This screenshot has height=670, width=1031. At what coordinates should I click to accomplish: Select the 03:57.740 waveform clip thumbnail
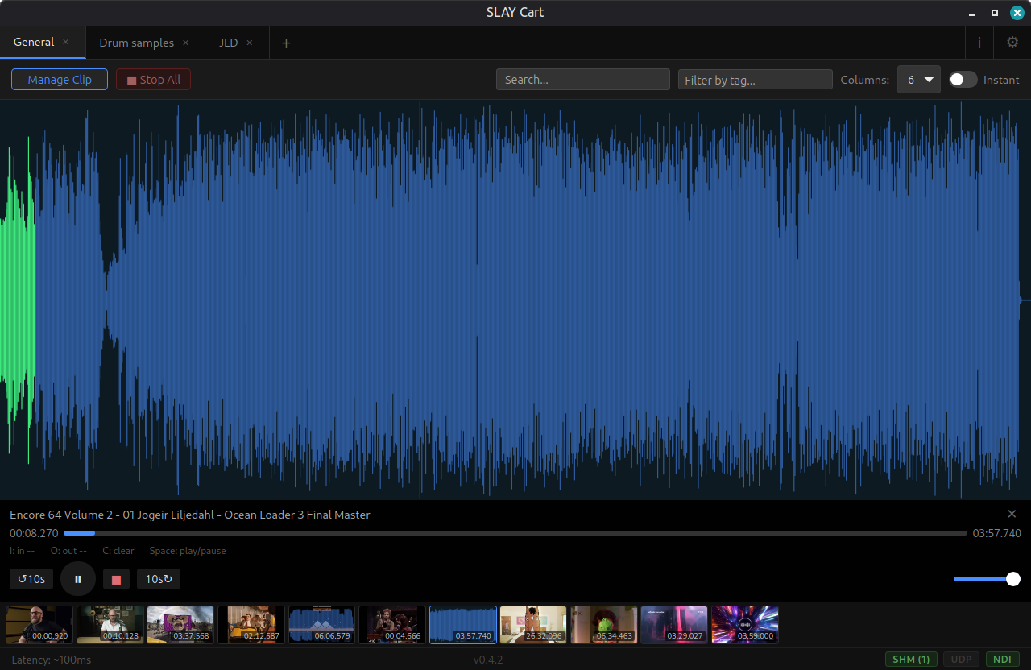point(463,625)
